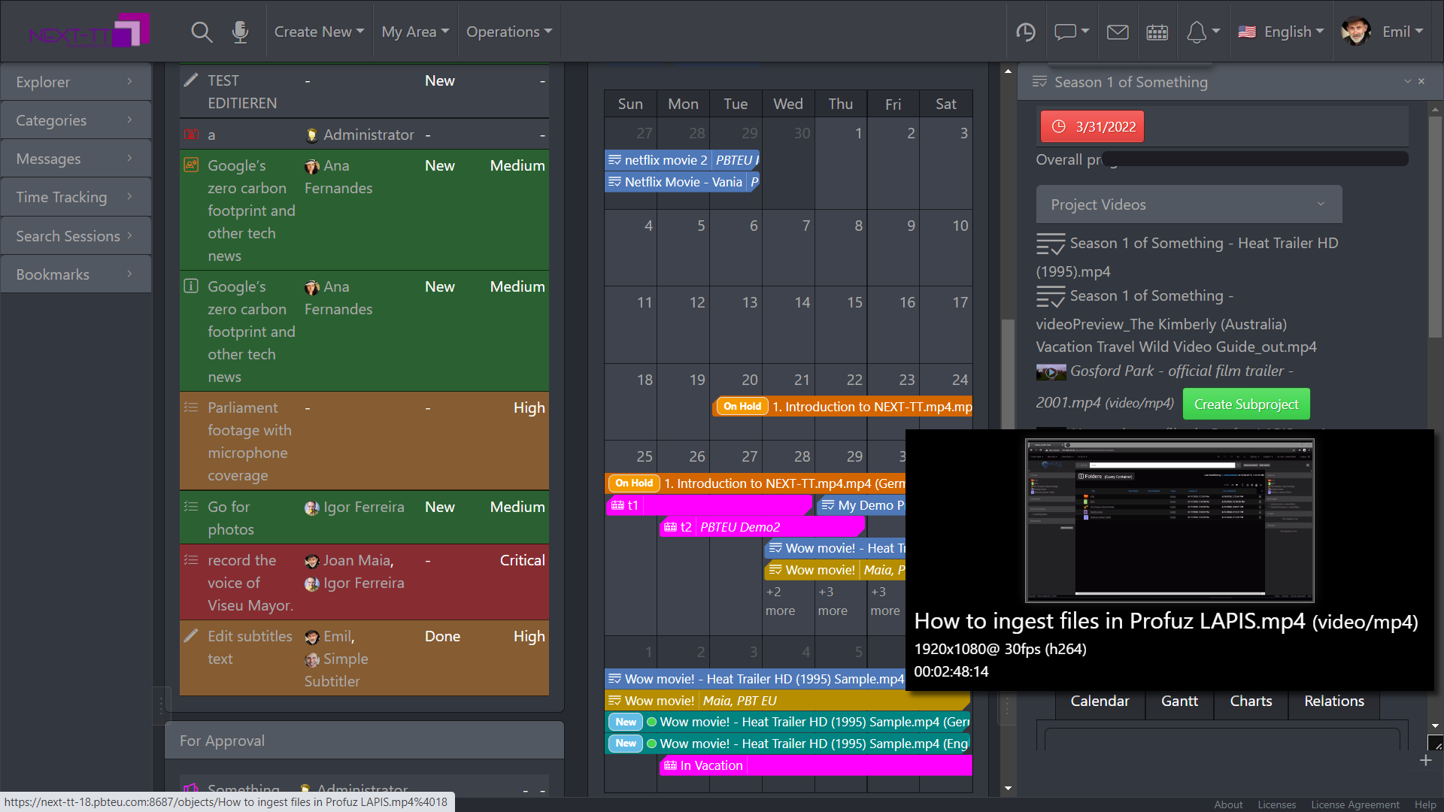Click the red 3/31/2022 deadline button

1091,126
